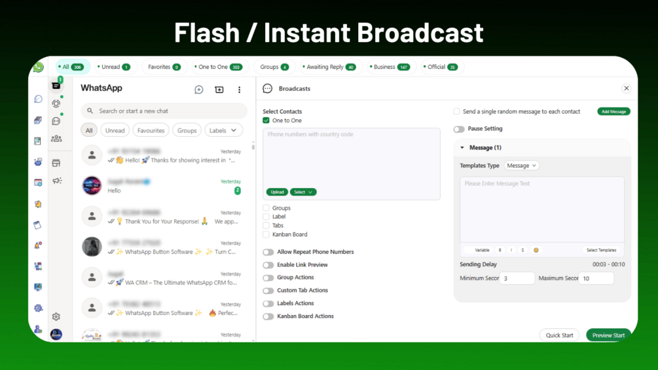Viewport: 658px width, 370px height.
Task: Collapse the Message (1) section
Action: pyautogui.click(x=462, y=147)
